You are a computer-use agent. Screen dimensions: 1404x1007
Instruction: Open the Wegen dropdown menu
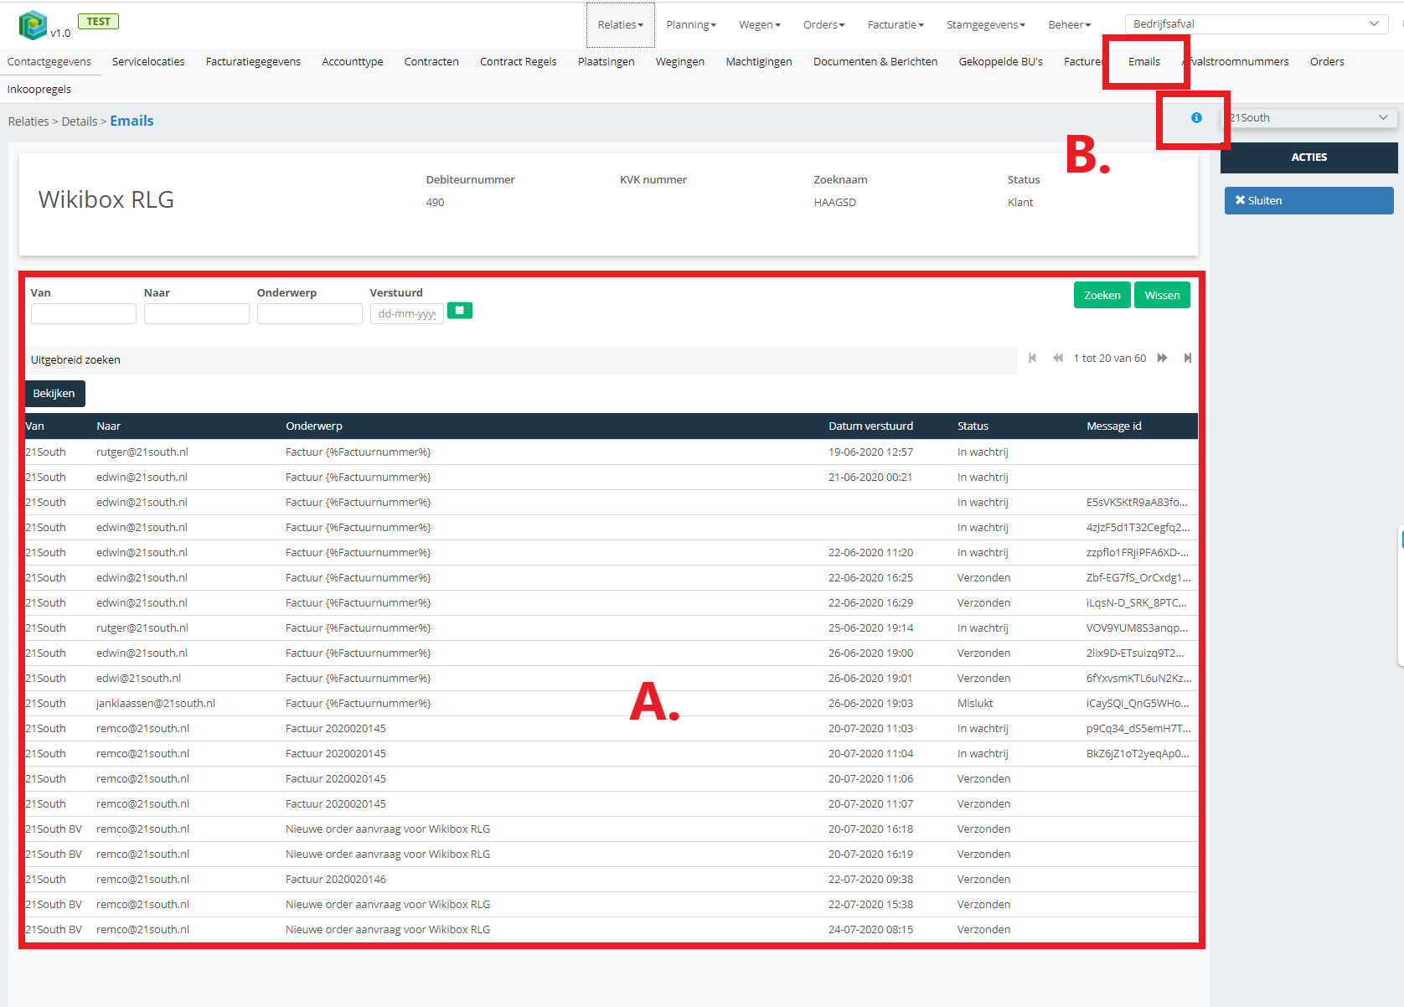pyautogui.click(x=760, y=25)
